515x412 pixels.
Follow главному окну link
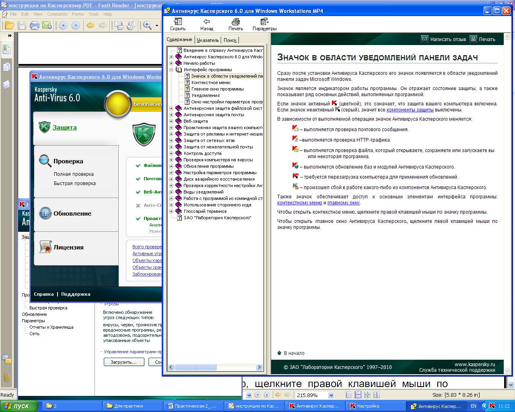point(344,203)
